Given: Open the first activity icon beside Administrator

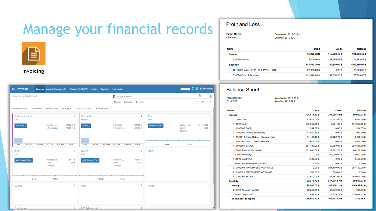Looking at the screenshot, I should coord(193,89).
